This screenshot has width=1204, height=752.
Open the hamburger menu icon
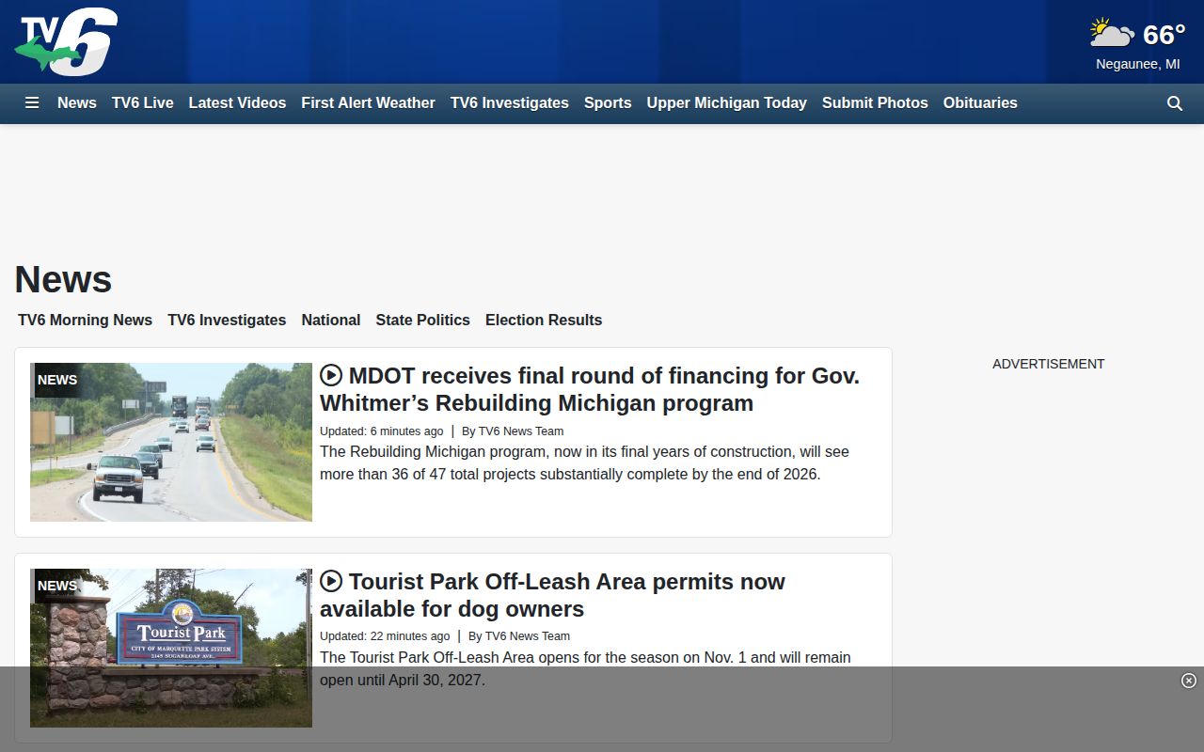coord(32,103)
